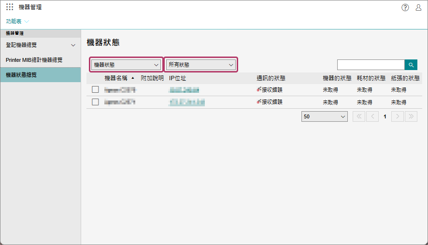Image resolution: width=428 pixels, height=245 pixels.
Task: Click the magnifier search button
Action: click(411, 65)
